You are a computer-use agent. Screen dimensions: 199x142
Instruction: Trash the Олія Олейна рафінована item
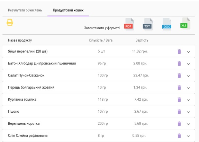(179, 136)
